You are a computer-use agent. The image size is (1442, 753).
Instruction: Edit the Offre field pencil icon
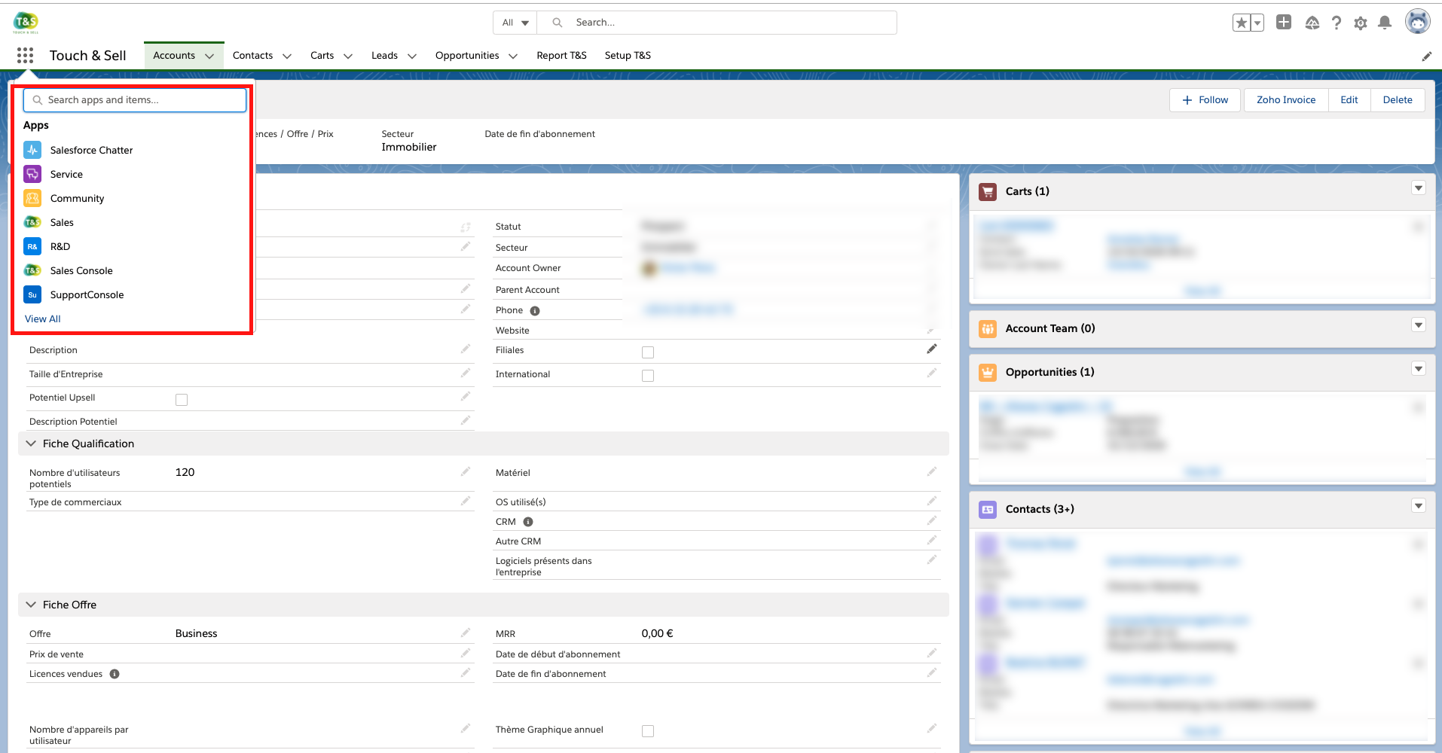466,633
